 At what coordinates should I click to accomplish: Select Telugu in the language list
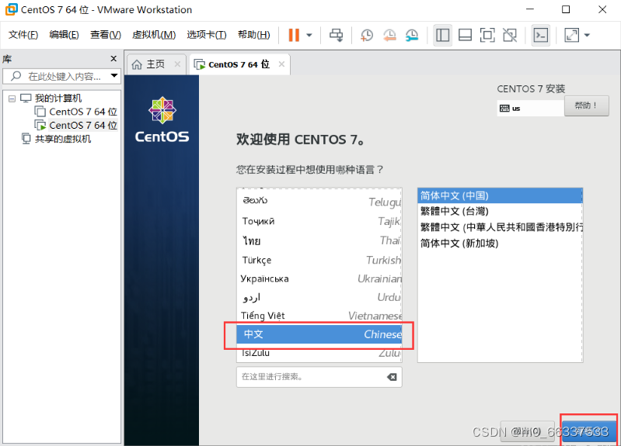pos(319,202)
